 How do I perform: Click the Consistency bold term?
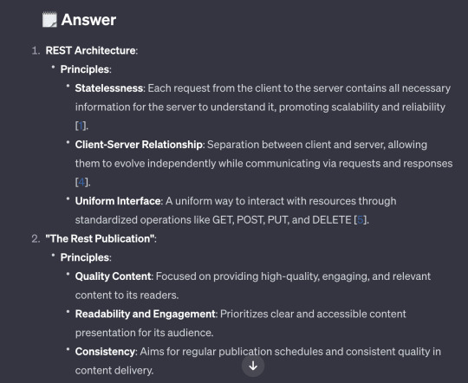(105, 352)
